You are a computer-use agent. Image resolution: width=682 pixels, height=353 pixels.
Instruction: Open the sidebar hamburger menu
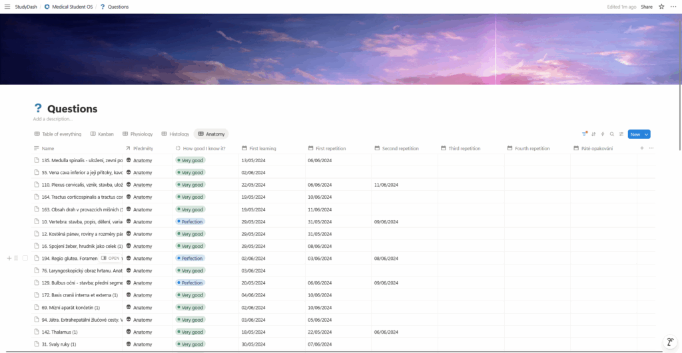click(x=7, y=7)
